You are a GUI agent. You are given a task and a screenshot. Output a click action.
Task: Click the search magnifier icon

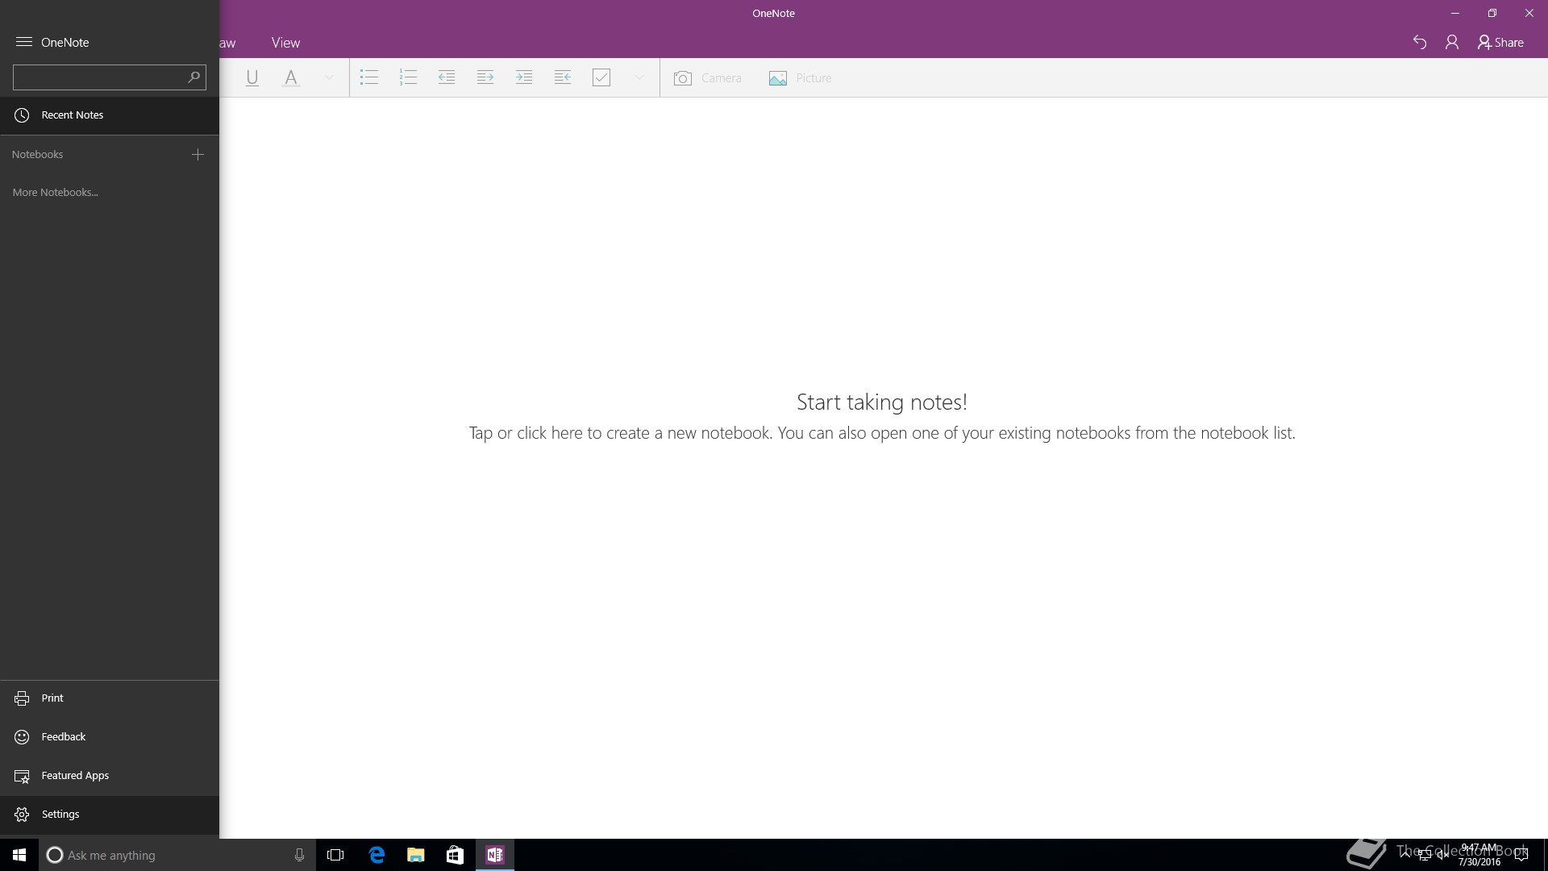coord(193,77)
